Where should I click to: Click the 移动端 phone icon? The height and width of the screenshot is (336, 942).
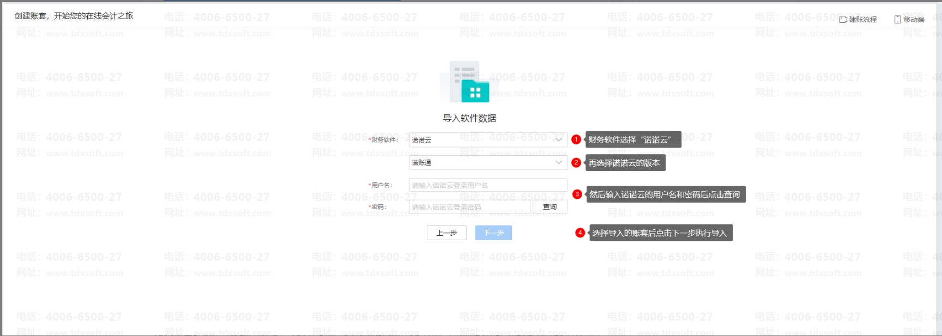click(x=897, y=20)
